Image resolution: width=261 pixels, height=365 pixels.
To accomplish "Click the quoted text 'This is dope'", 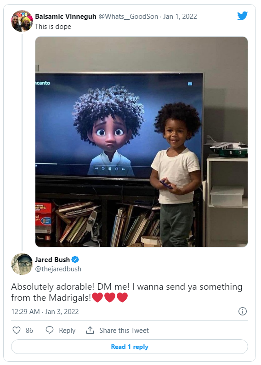I will coord(53,27).
